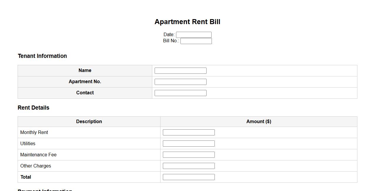Viewport: 375px width, 191px height.
Task: Click the Rent Details heading
Action: click(33, 108)
